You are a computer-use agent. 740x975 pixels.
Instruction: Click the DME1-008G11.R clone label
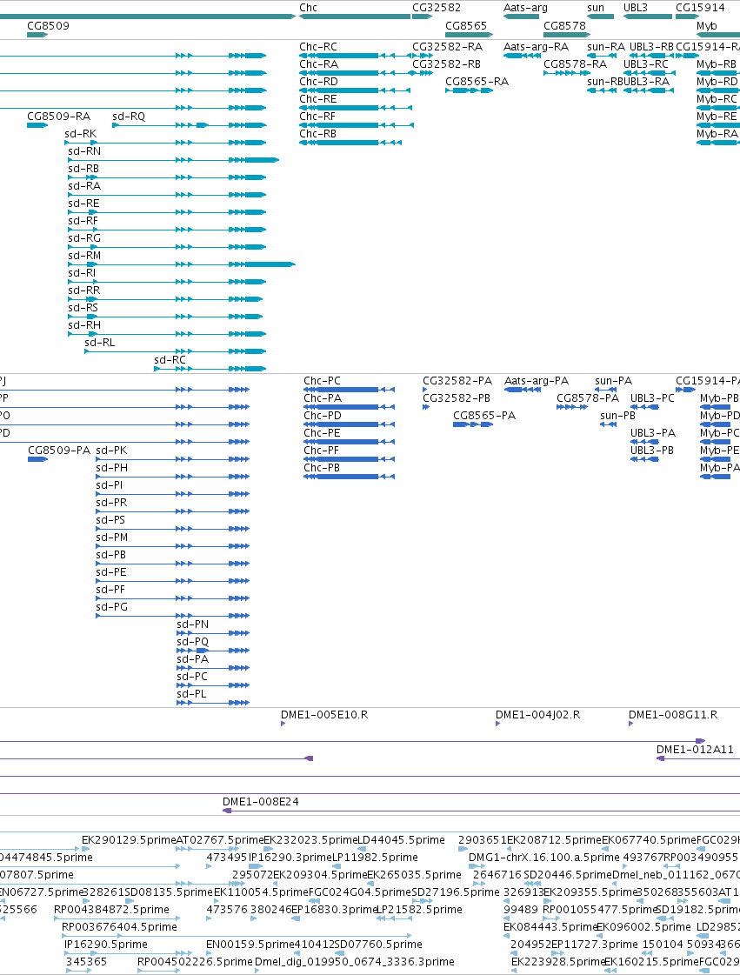(x=673, y=714)
